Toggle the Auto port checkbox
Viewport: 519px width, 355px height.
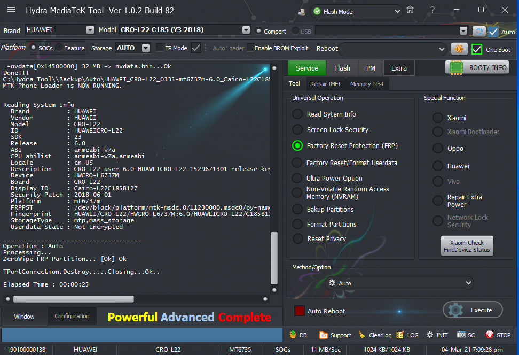[x=493, y=32]
